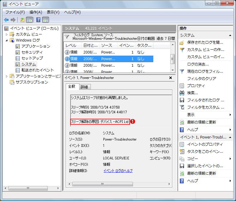Image resolution: width=236 pixels, height=201 pixels.
Task: Click the event list scrollbar up arrow
Action: tap(173, 45)
